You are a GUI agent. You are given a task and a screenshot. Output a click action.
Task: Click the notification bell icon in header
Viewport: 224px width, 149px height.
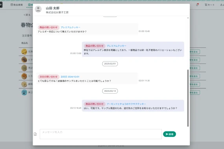click(x=197, y=5)
